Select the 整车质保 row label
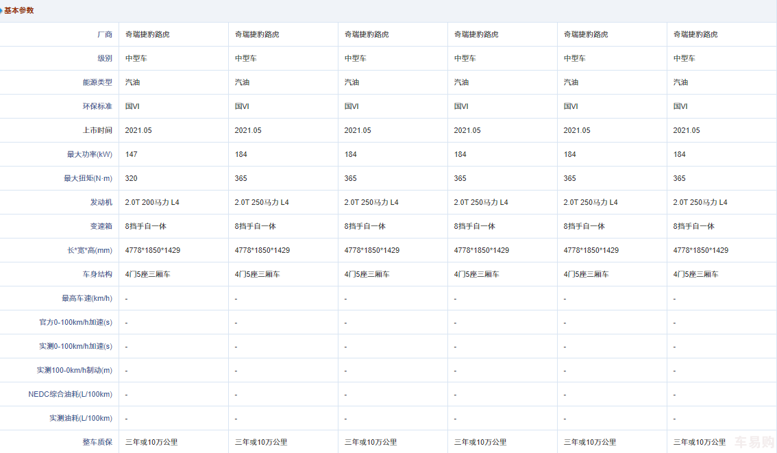The width and height of the screenshot is (777, 453). [x=97, y=442]
